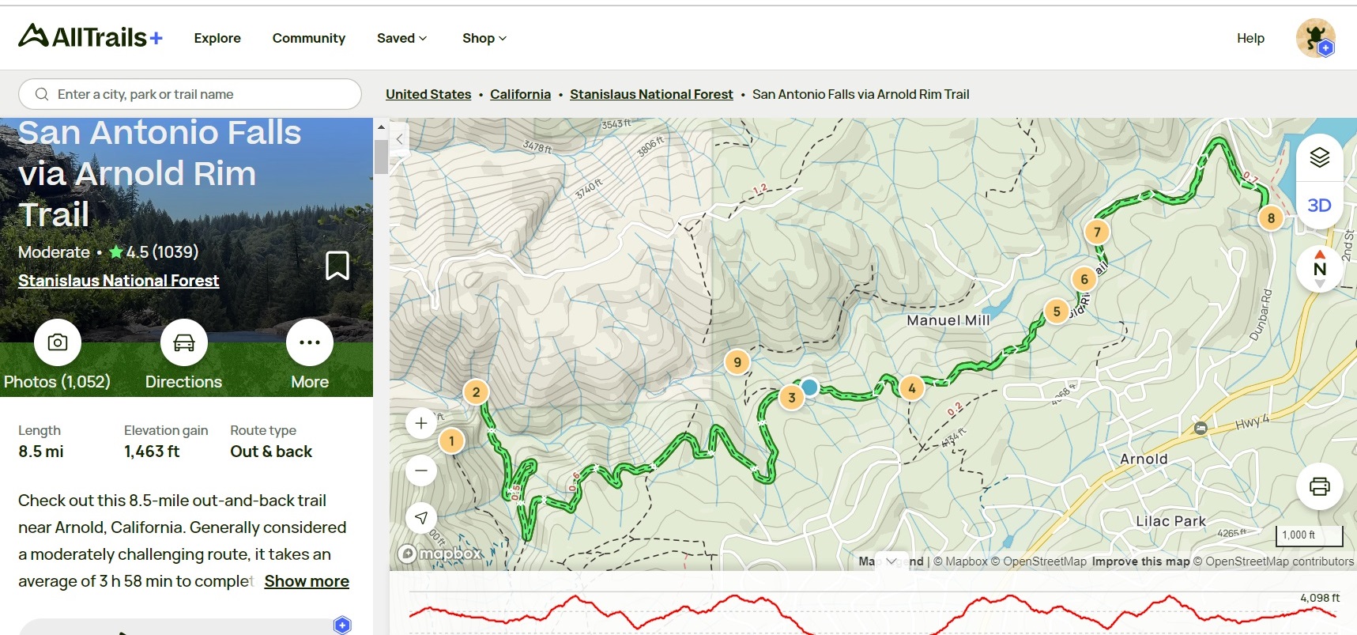Select waypoint marker 3 on map
The width and height of the screenshot is (1357, 635).
pyautogui.click(x=791, y=398)
